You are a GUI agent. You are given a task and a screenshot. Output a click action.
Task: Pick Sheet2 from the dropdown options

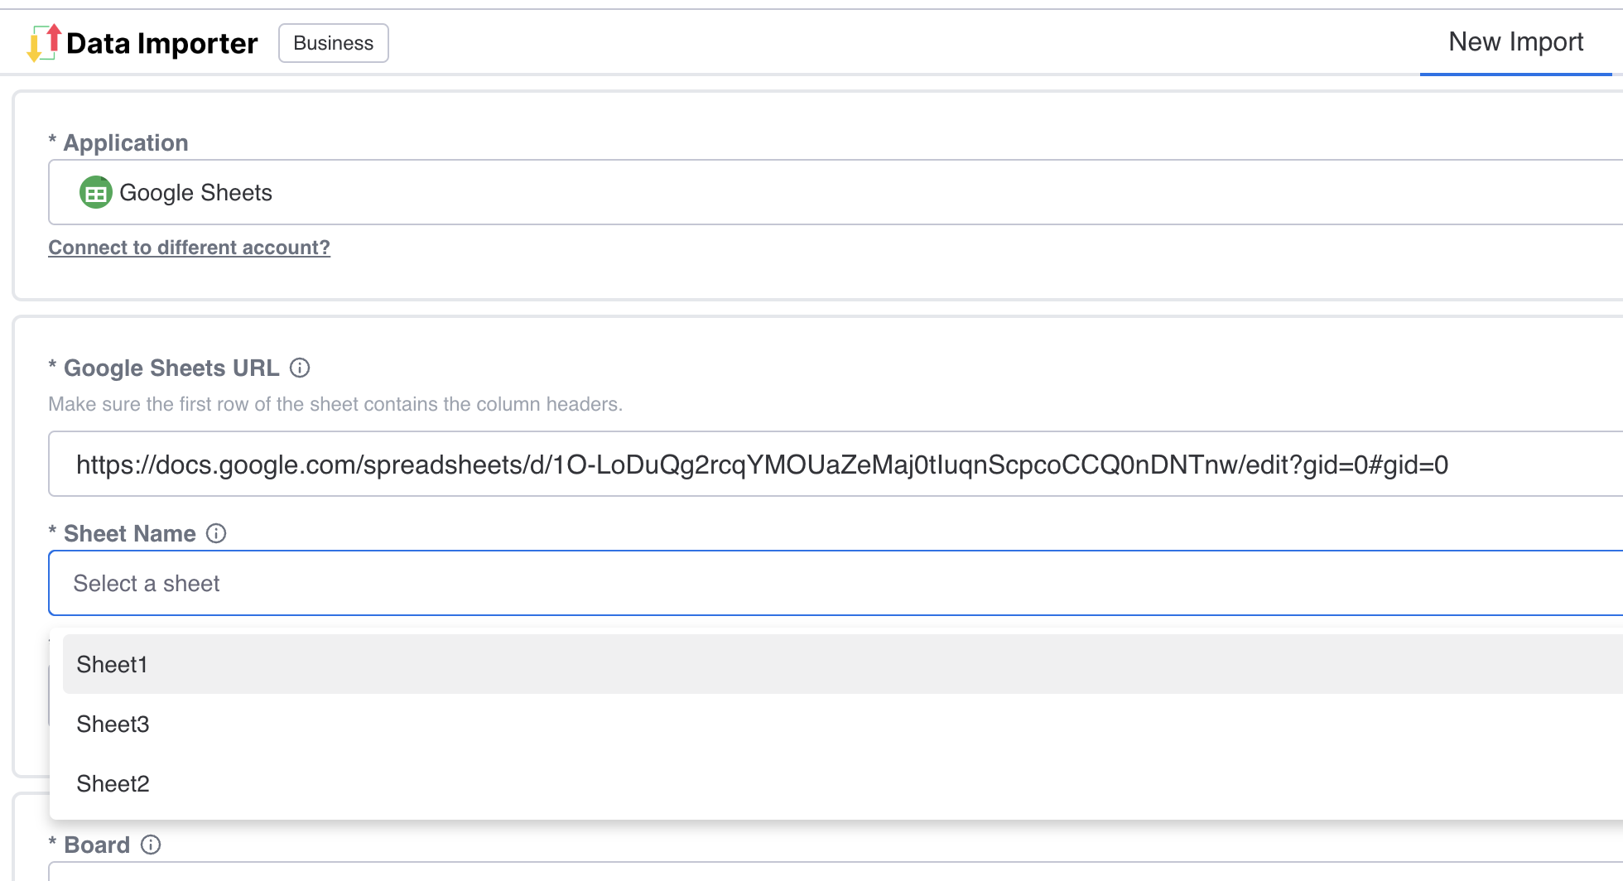coord(113,784)
